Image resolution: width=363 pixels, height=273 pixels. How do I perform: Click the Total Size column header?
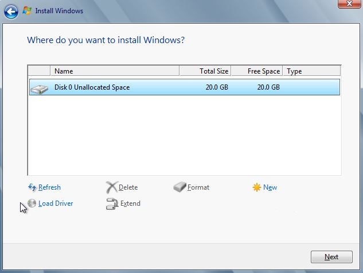tap(205, 71)
